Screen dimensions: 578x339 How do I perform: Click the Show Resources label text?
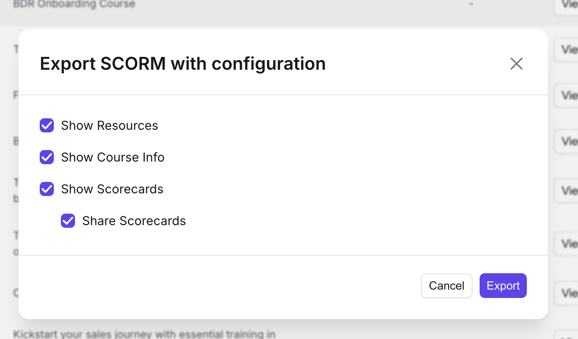[x=109, y=125]
